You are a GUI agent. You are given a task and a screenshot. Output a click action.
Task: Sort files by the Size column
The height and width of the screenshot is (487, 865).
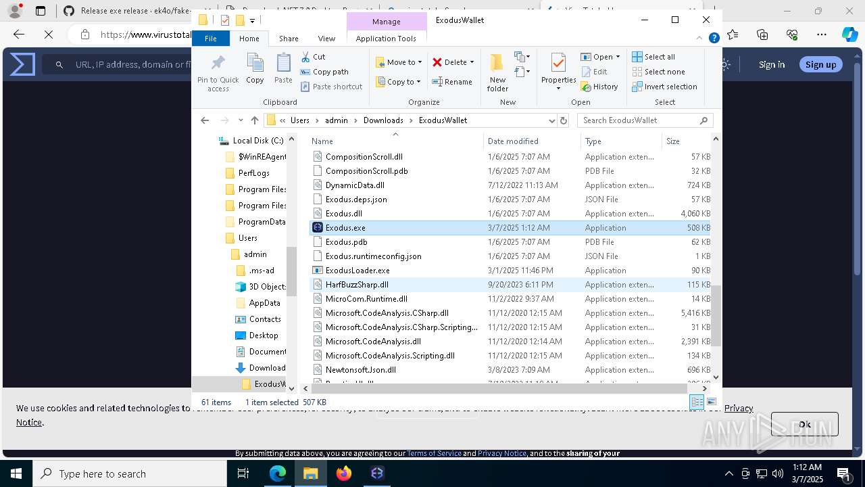(x=686, y=141)
